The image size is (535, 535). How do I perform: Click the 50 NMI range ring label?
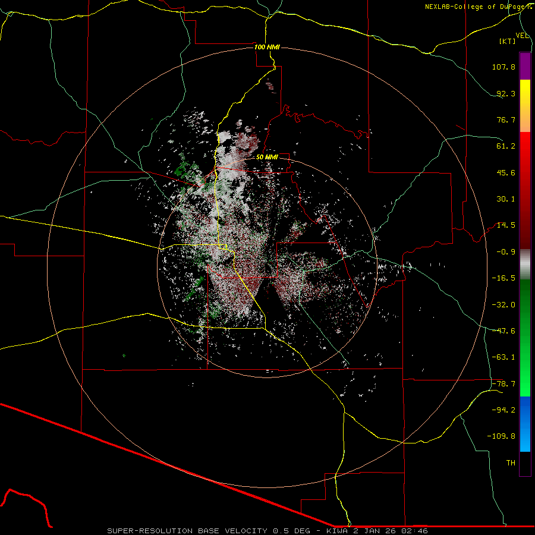coord(267,158)
